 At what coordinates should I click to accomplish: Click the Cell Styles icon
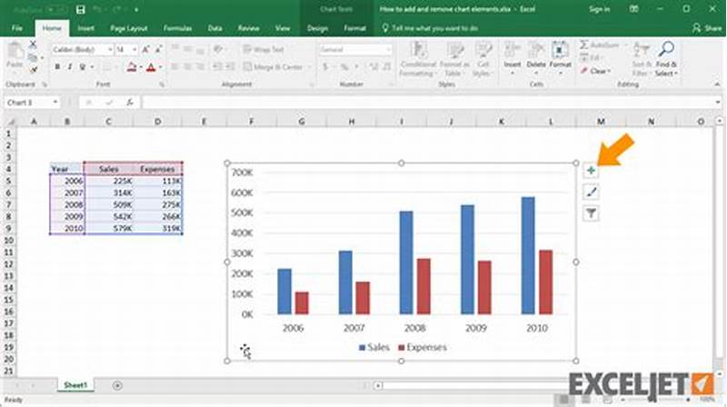(x=483, y=51)
